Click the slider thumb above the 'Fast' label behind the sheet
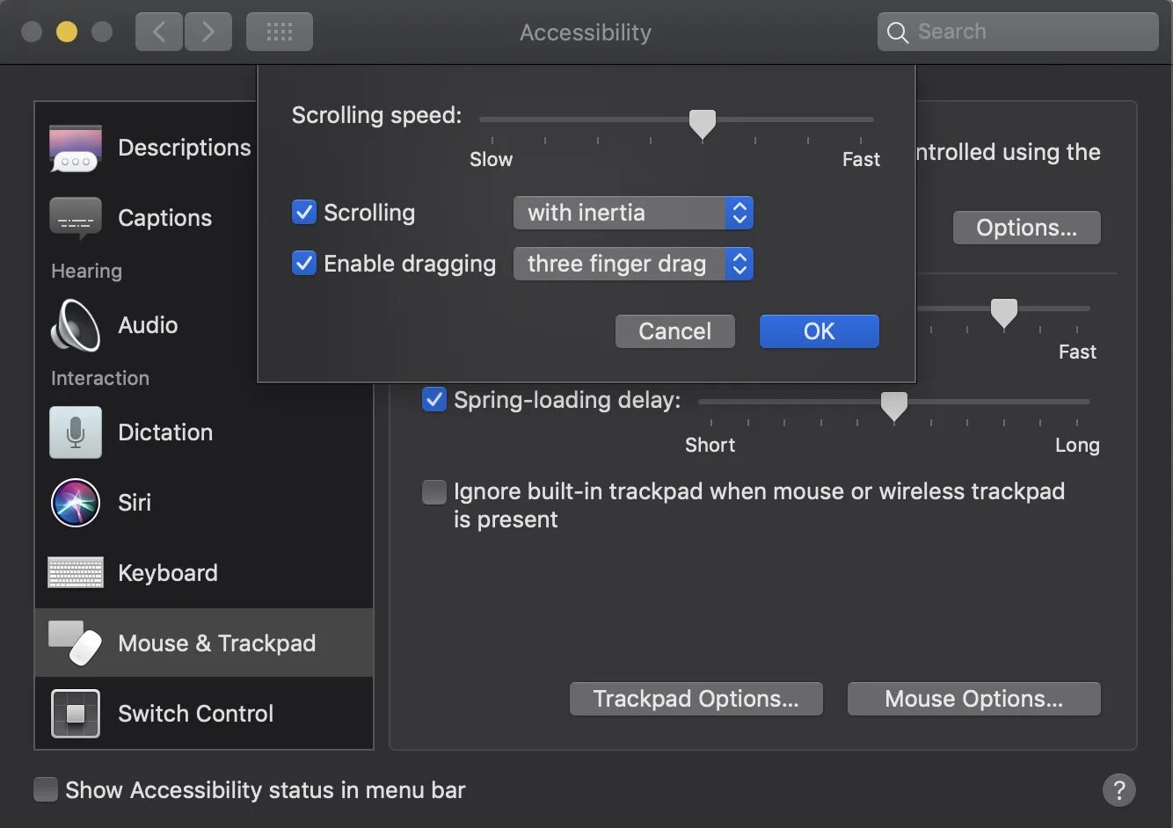 (x=1004, y=313)
